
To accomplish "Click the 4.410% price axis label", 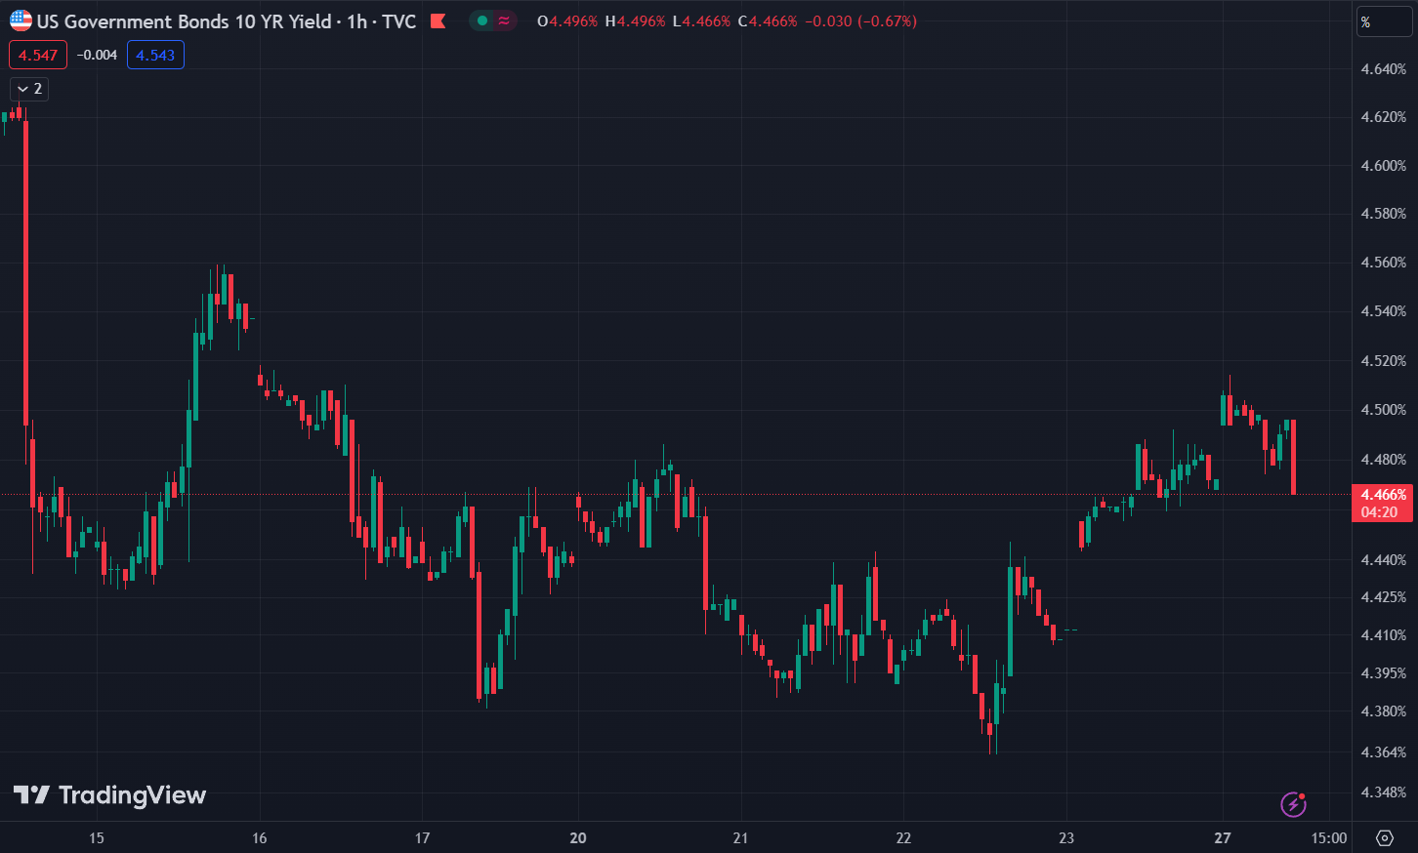I will (x=1384, y=634).
